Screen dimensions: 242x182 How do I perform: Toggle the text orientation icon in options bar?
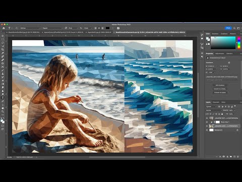pos(17,28)
